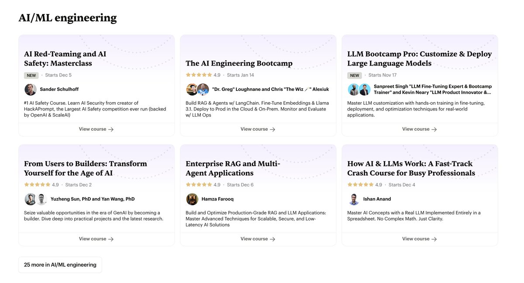This screenshot has width=524, height=283.
Task: Open the How AI & LLMs Work course title
Action: point(411,168)
